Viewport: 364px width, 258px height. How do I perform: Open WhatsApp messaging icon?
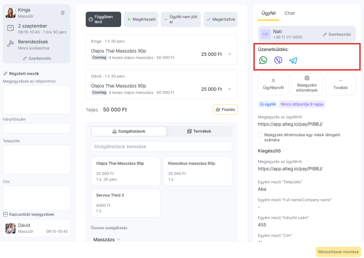[263, 60]
